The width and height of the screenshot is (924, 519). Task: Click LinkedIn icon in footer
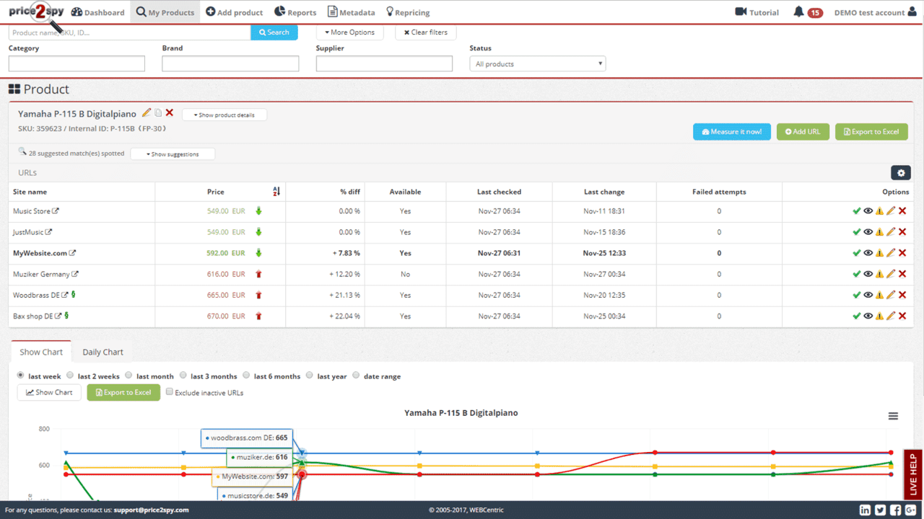pyautogui.click(x=865, y=510)
